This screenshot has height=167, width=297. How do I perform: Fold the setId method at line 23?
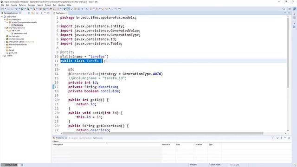pos(59,113)
